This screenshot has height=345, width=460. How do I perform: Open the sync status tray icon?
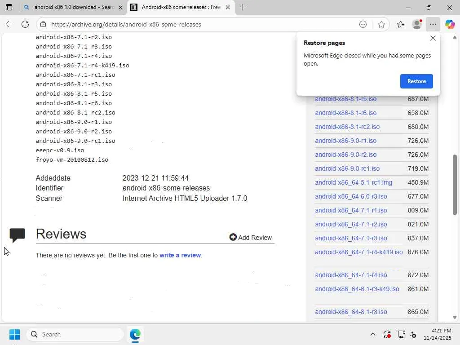pyautogui.click(x=387, y=334)
